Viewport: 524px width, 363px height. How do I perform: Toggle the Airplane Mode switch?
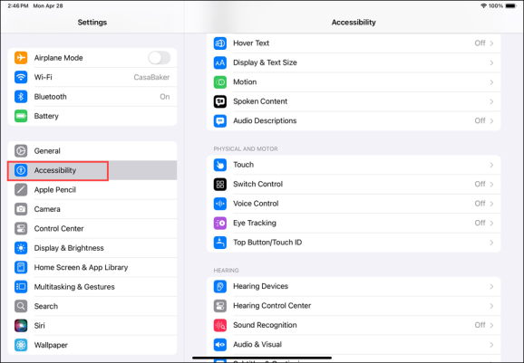click(x=160, y=58)
